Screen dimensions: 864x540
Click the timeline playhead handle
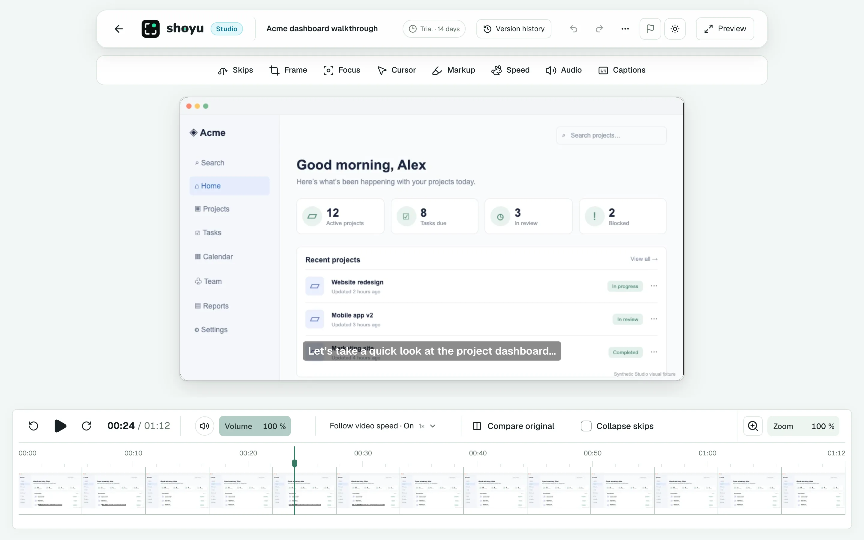tap(295, 463)
